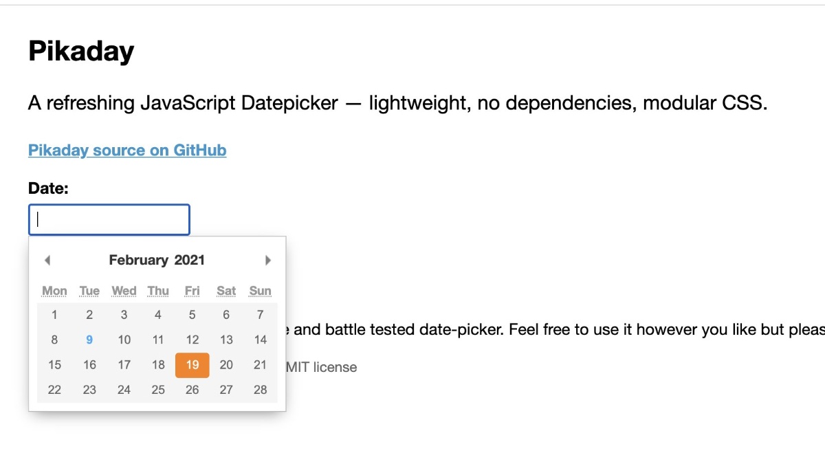Select February 1 in the calendar

coord(55,316)
